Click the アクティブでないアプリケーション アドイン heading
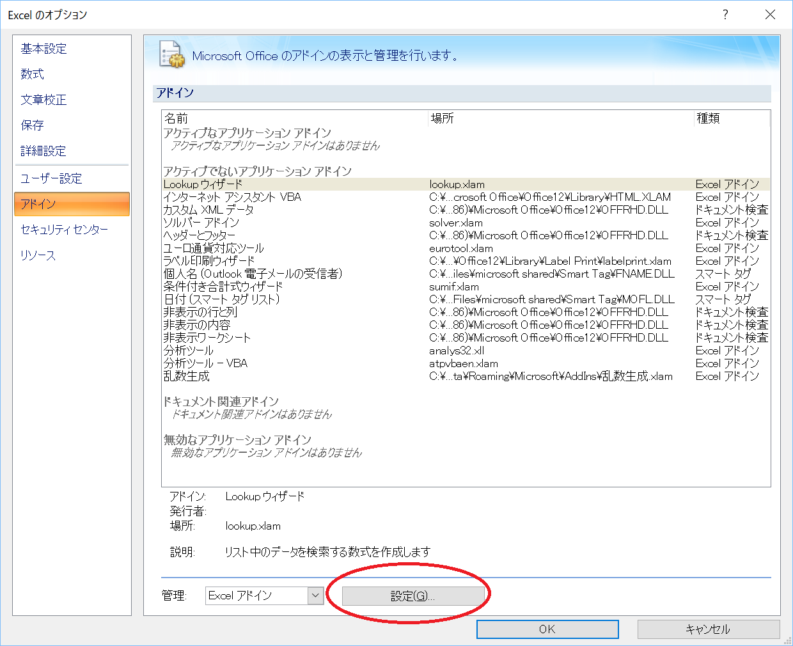793x646 pixels. [x=257, y=171]
